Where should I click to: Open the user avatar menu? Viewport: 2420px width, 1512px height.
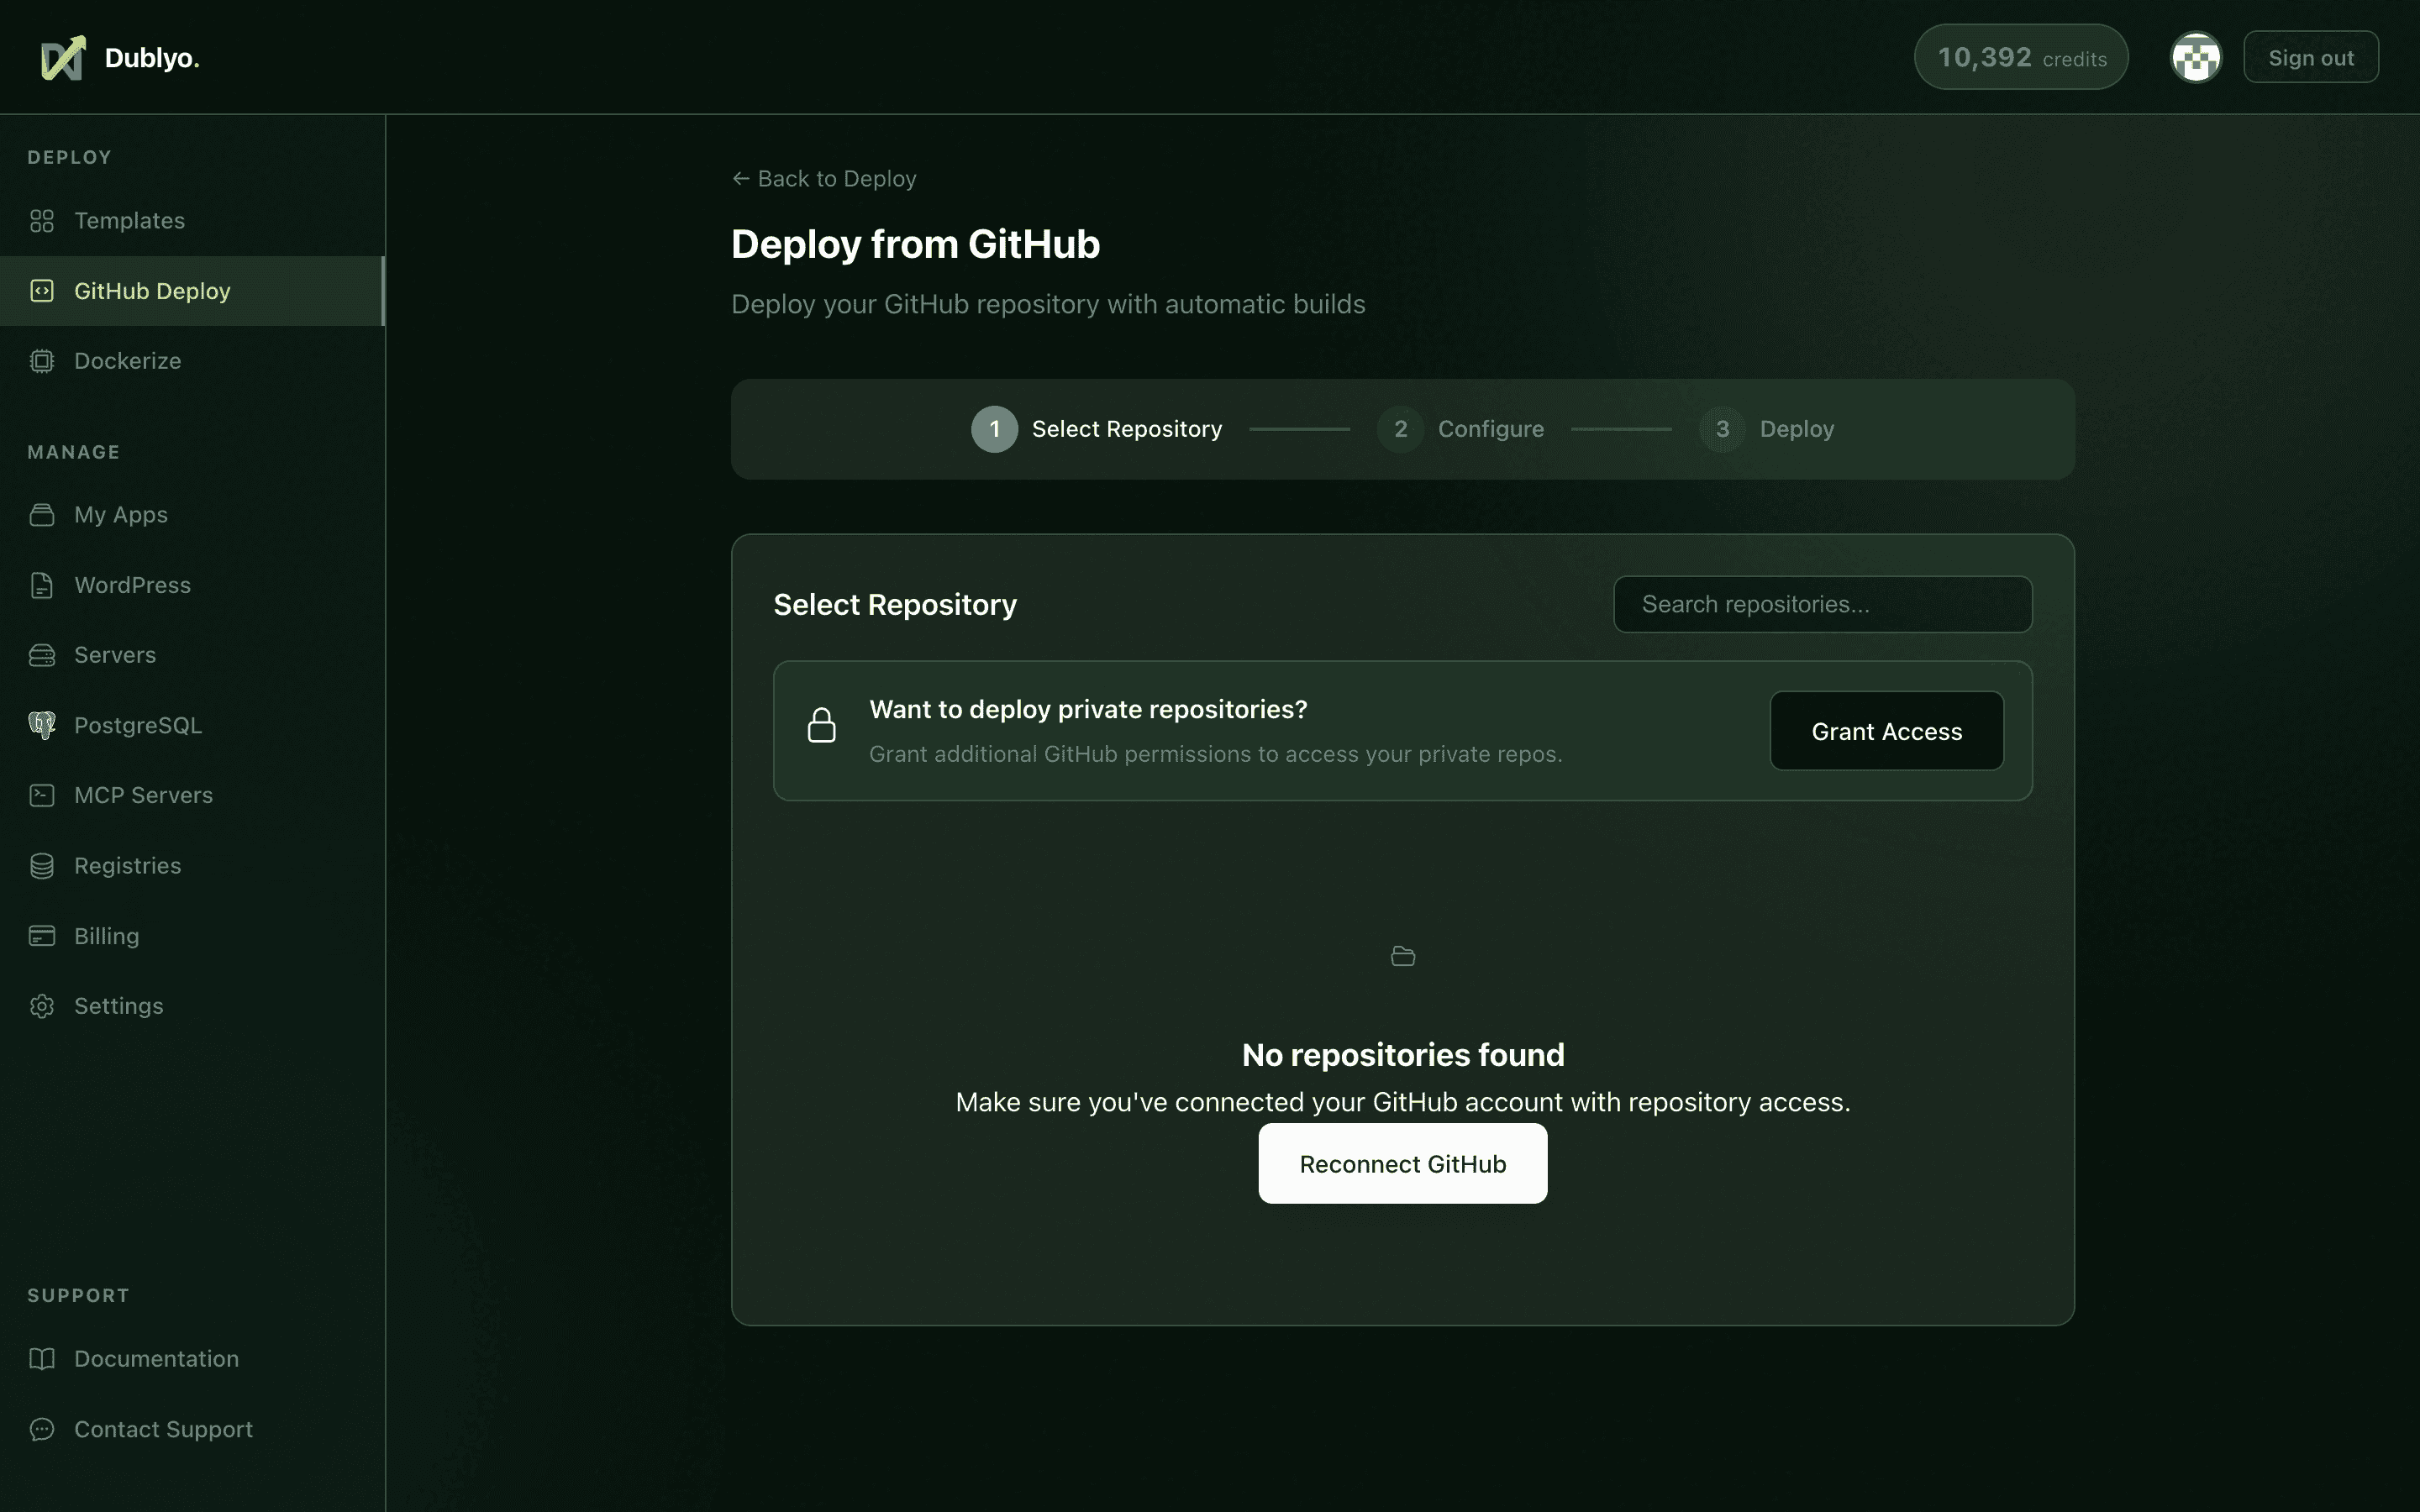[2195, 57]
